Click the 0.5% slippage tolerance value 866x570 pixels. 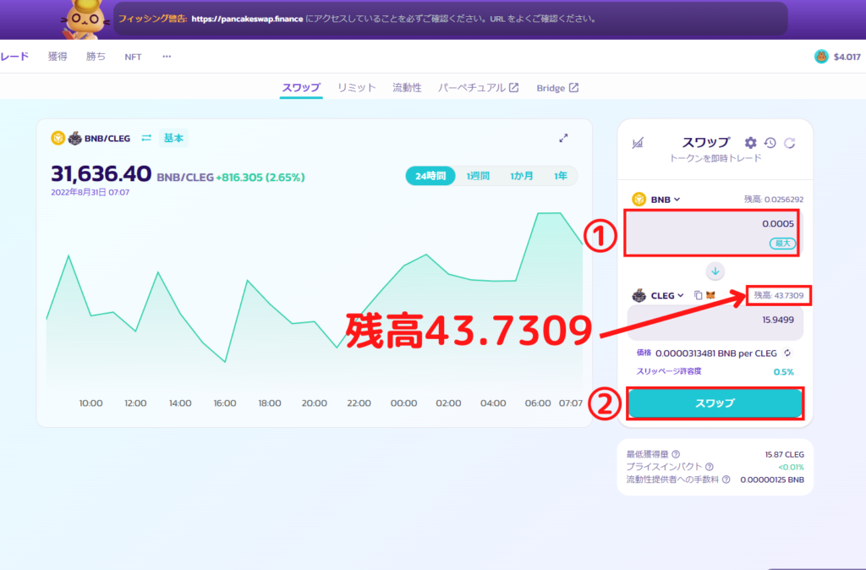pyautogui.click(x=784, y=372)
